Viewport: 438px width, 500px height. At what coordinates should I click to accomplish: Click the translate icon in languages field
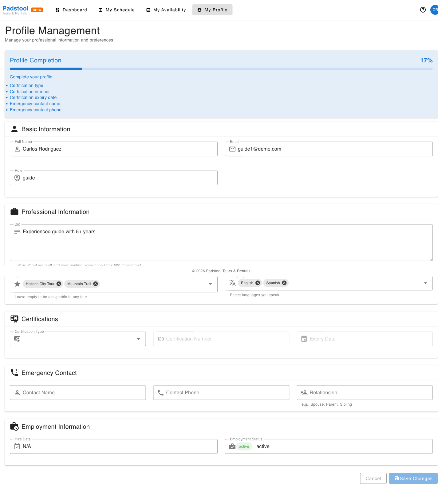pos(232,283)
